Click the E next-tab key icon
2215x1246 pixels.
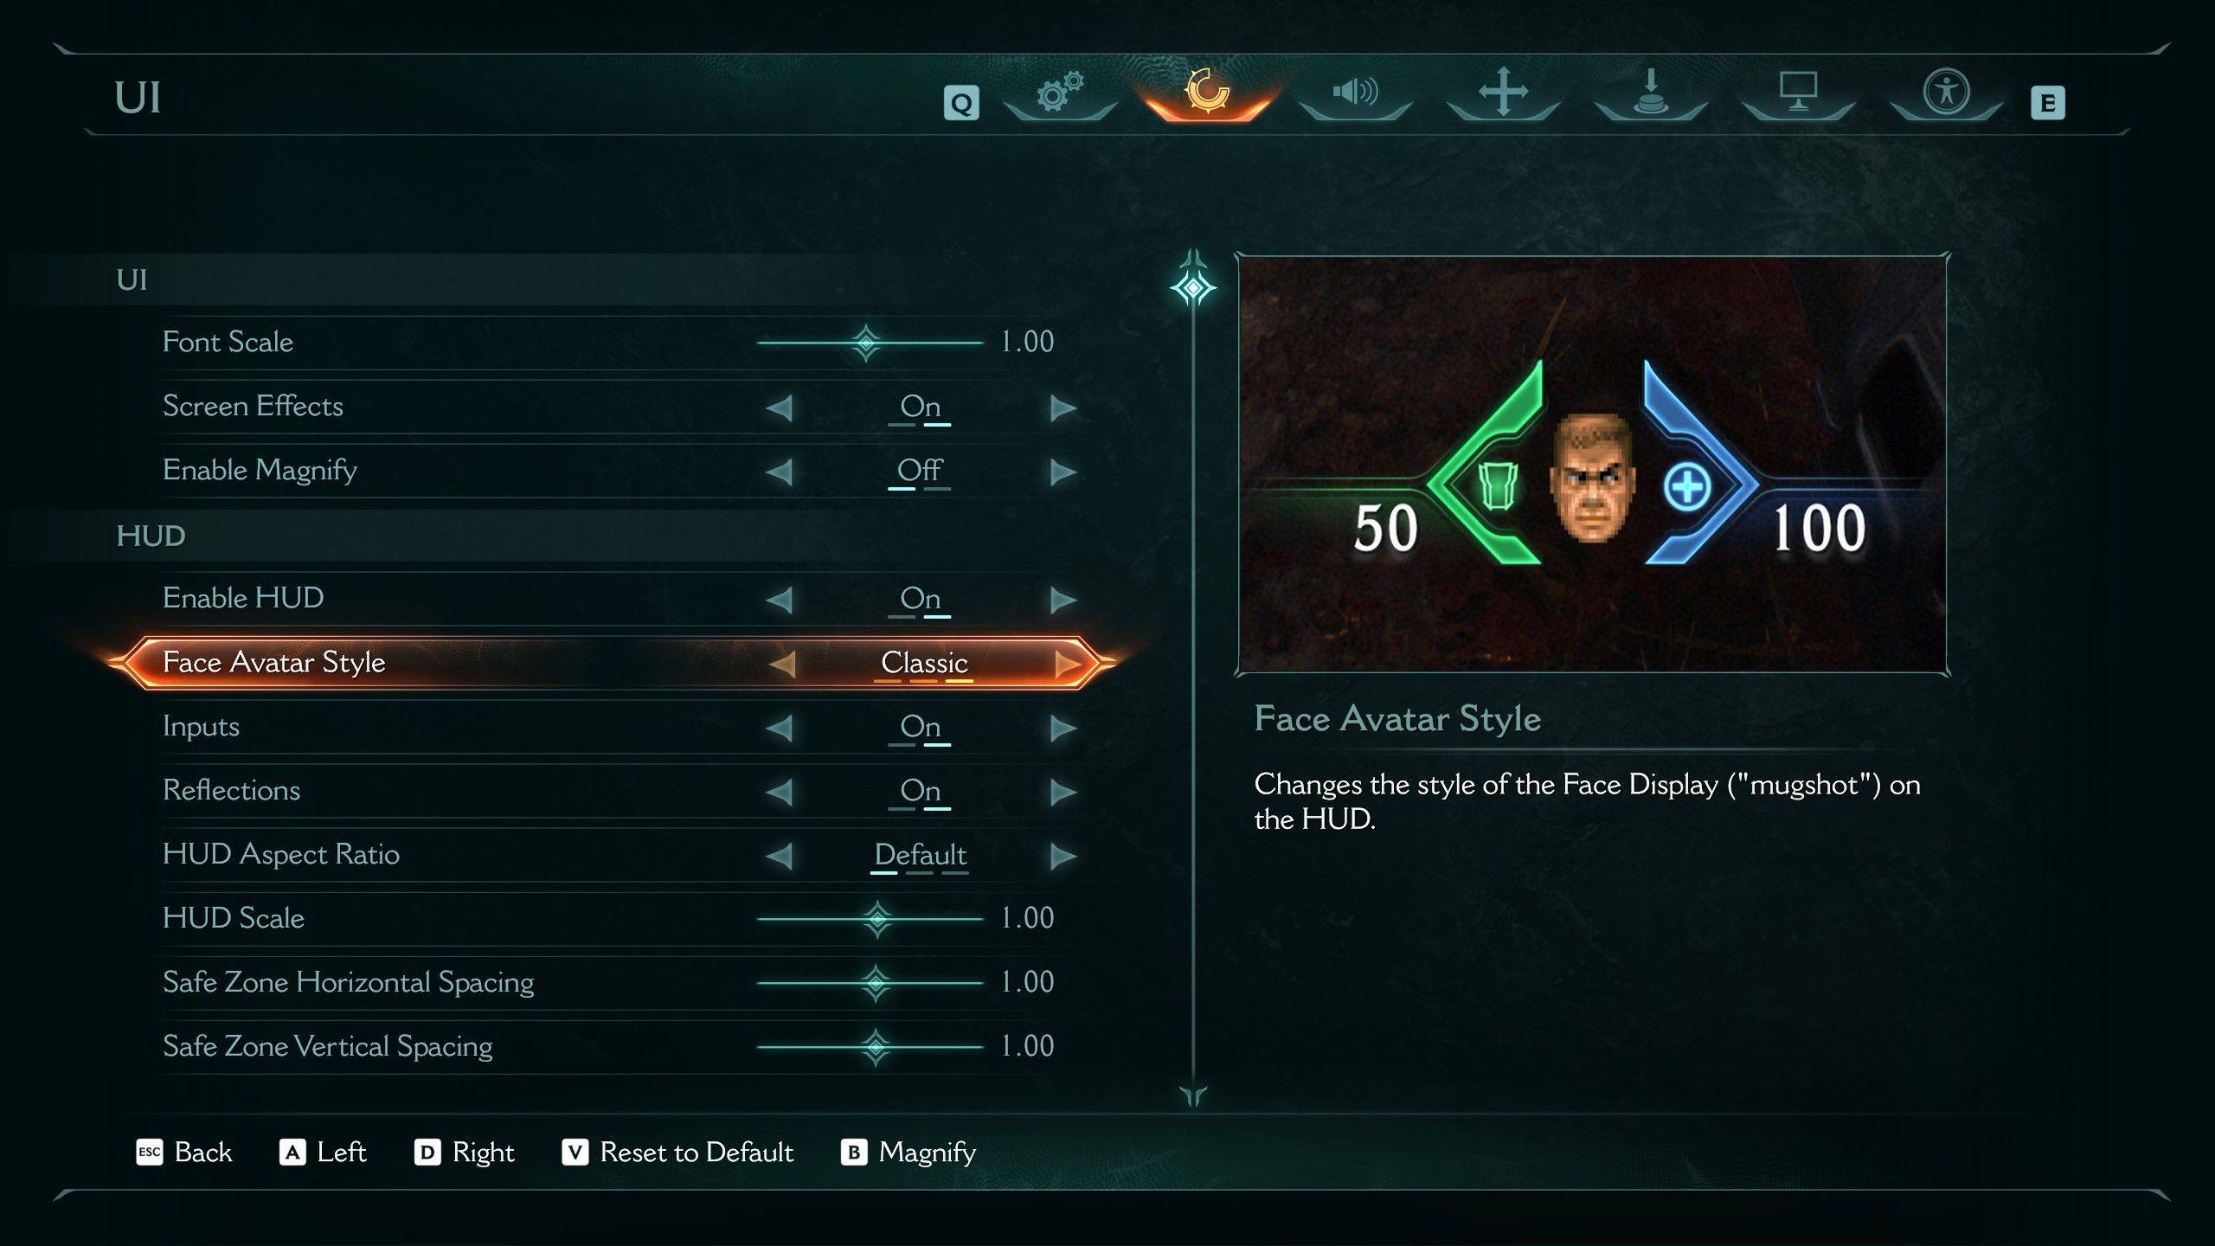[x=2047, y=103]
